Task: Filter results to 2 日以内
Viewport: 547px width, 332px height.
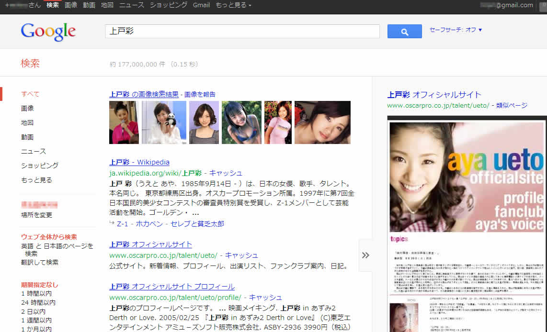Action: pos(33,312)
